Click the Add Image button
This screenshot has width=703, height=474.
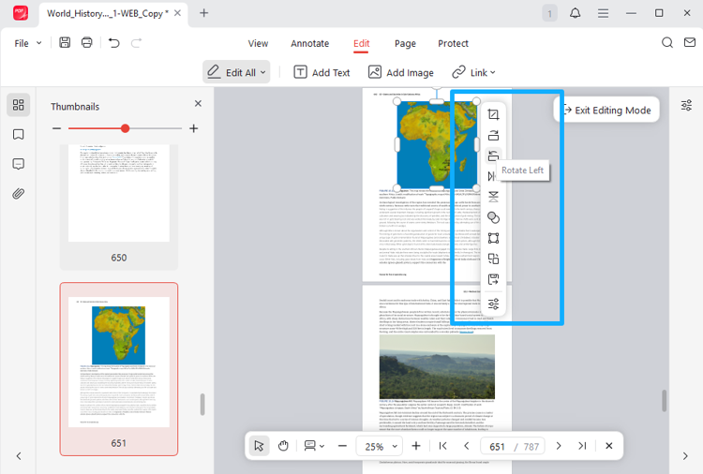coord(401,72)
